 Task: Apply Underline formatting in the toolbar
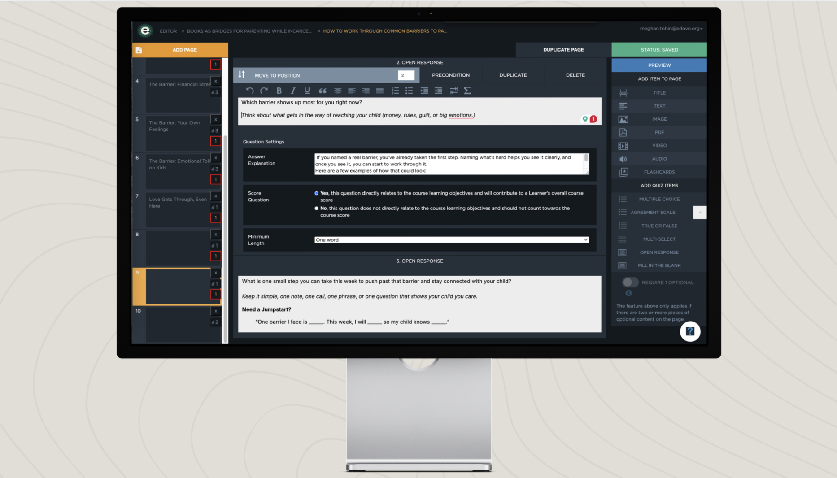click(307, 91)
